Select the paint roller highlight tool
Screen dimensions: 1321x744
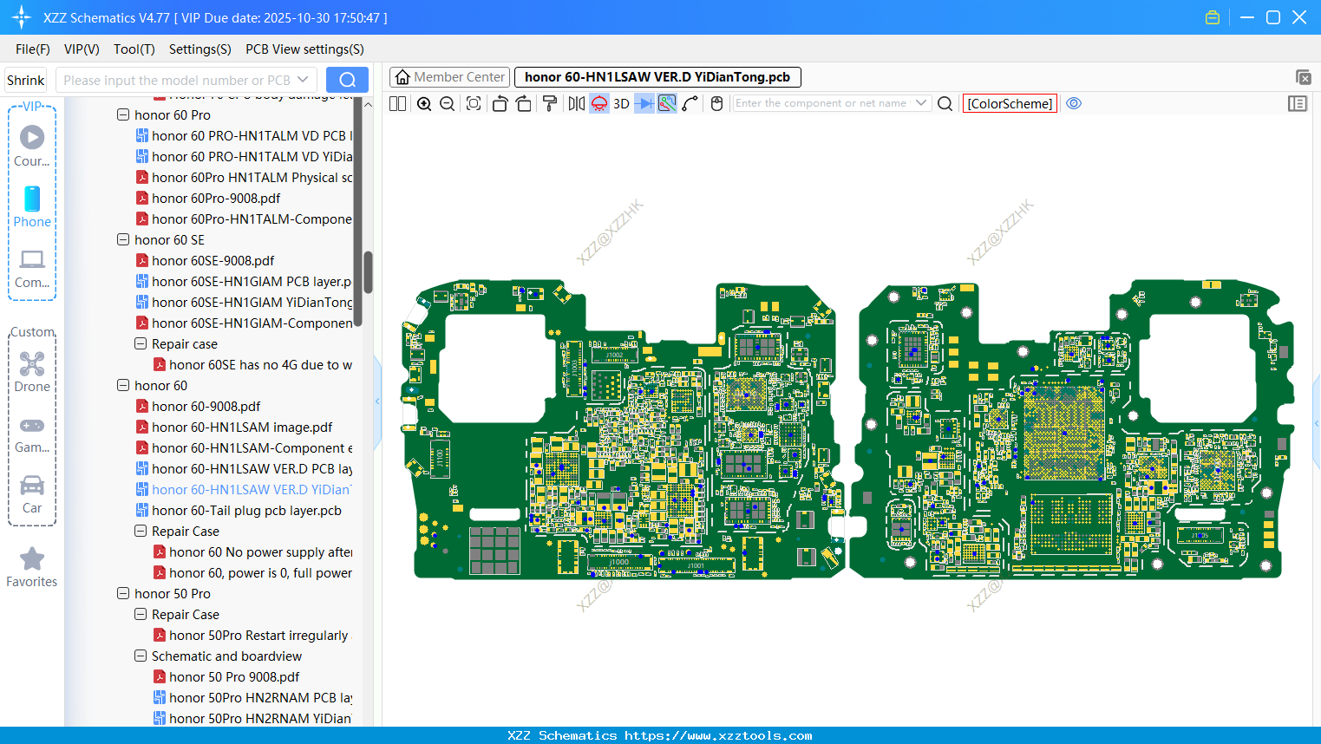tap(550, 103)
